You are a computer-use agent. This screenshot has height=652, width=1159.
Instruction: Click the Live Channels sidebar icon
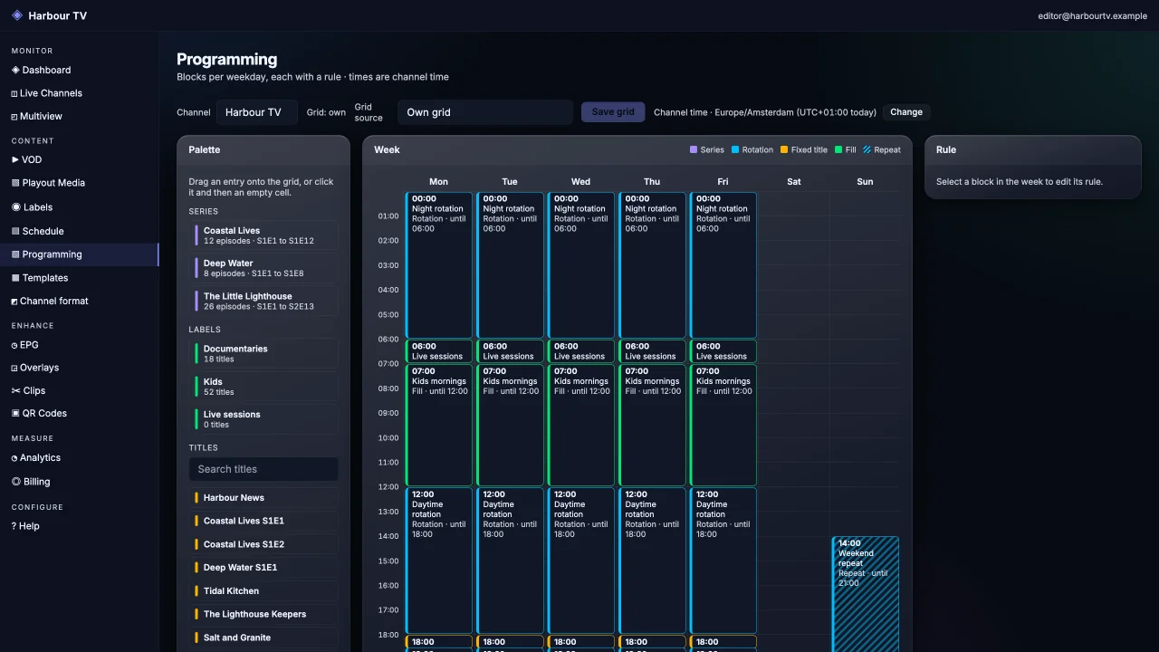(x=14, y=93)
